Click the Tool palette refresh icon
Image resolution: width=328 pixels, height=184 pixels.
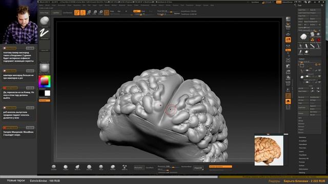(x=322, y=6)
